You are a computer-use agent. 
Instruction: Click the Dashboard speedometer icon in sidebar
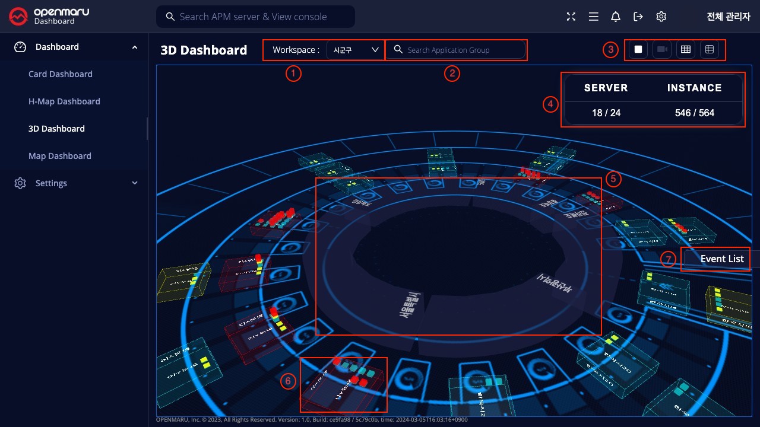click(x=20, y=47)
